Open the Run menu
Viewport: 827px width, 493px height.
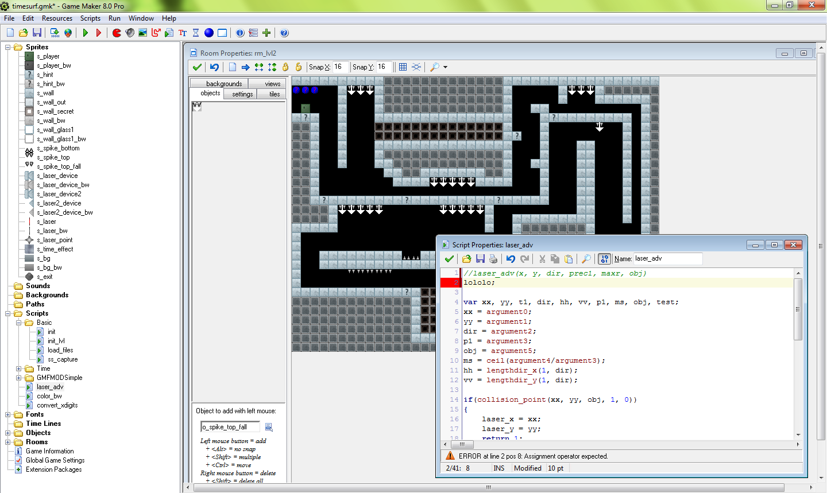pos(114,18)
